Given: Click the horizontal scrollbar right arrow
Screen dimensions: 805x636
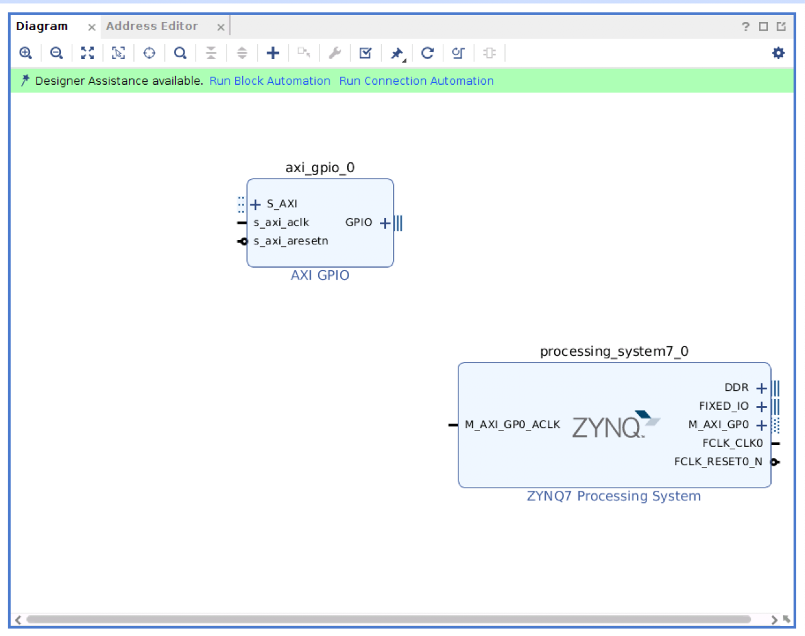Looking at the screenshot, I should 774,620.
